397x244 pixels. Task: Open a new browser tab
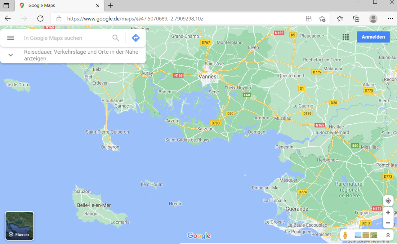tap(110, 6)
